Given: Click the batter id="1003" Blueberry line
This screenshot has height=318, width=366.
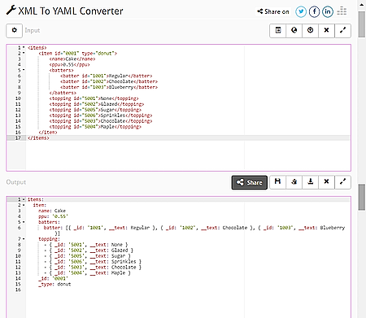Looking at the screenshot, I should pos(109,87).
